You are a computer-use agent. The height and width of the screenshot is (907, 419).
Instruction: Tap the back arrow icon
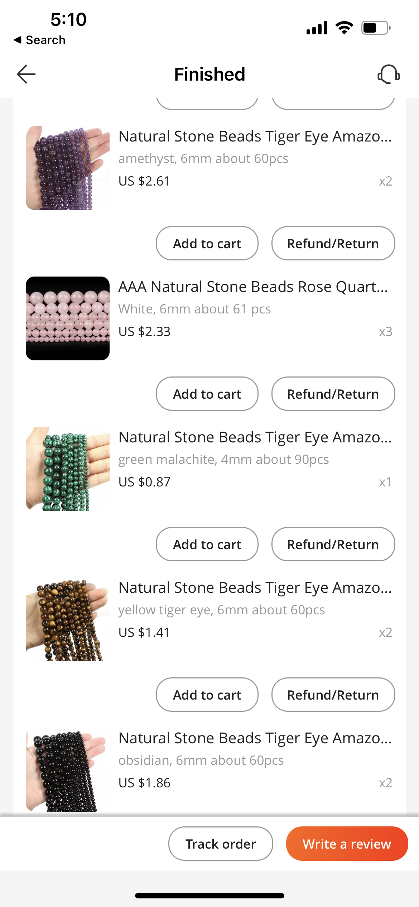[x=27, y=74]
